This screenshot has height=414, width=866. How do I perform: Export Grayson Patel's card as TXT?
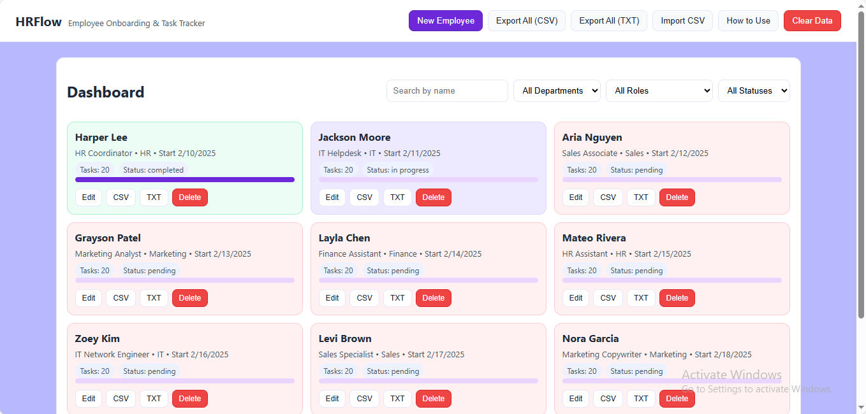154,298
